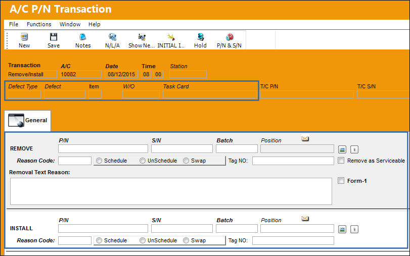Select Schedule radio in INSTALL section

(x=99, y=240)
